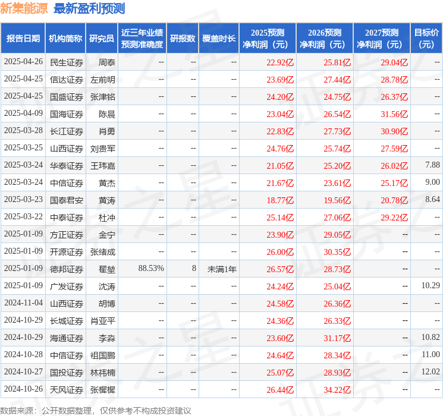The height and width of the screenshot is (416, 443).
Task: Select 30.35亿 in 开源证券 row
Action: click(337, 252)
